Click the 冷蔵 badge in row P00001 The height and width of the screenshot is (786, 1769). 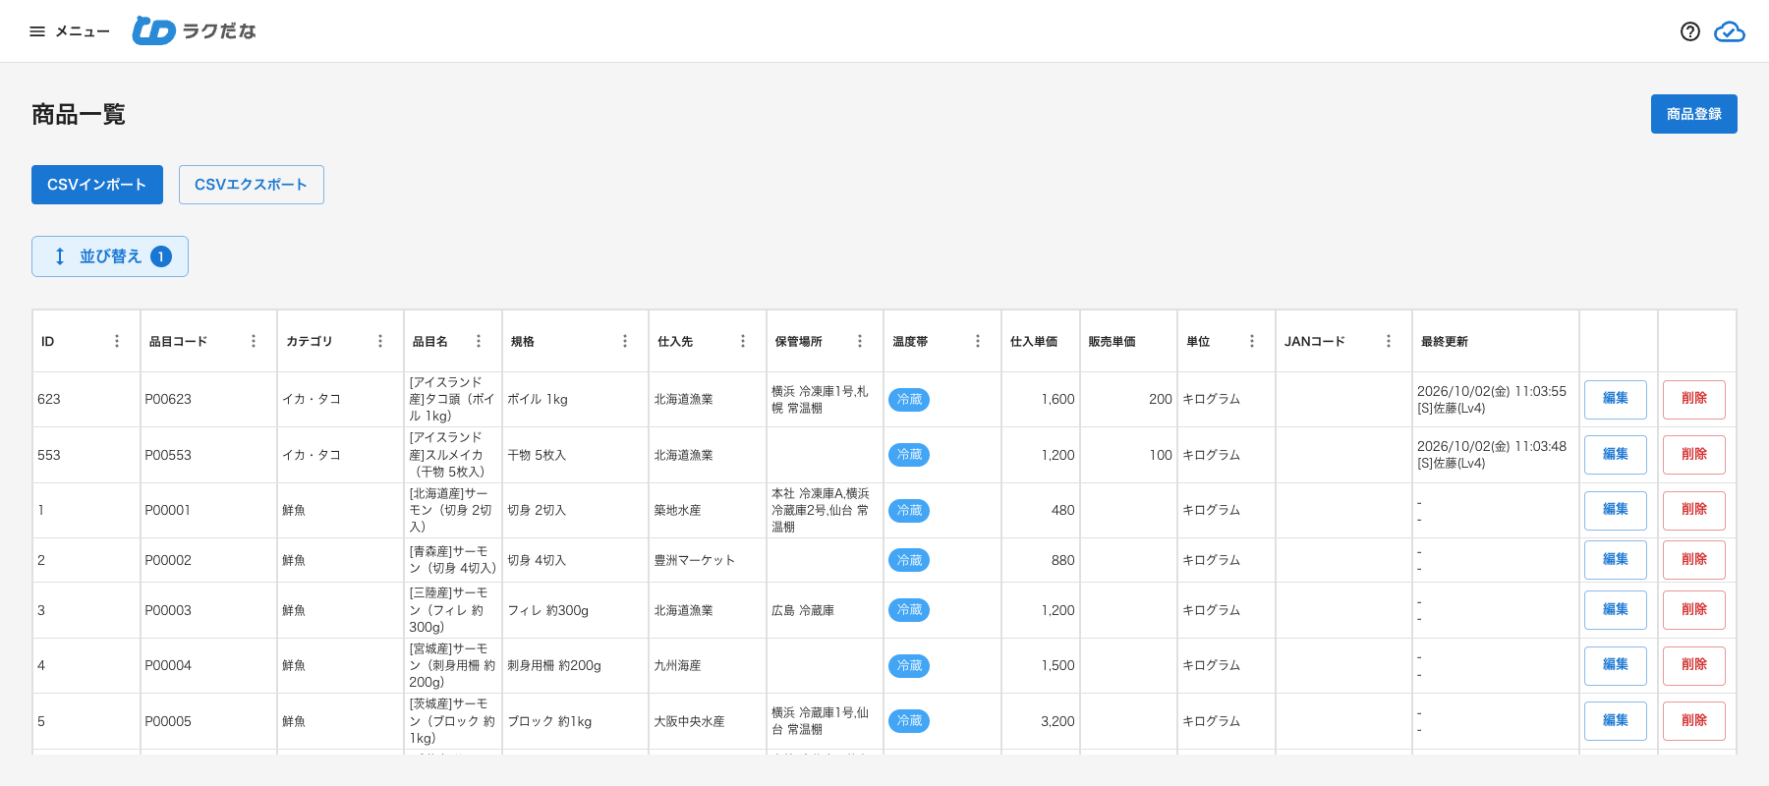coord(909,511)
